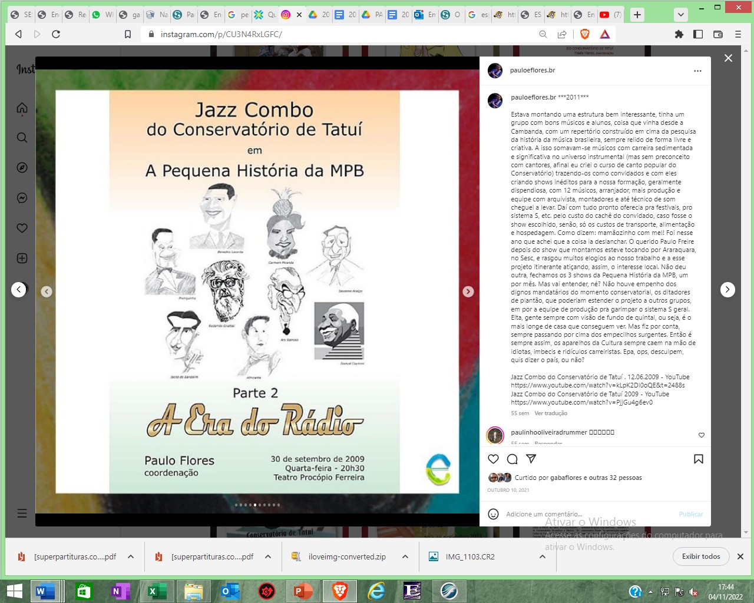Open emoji picker in comment field

coord(494,514)
